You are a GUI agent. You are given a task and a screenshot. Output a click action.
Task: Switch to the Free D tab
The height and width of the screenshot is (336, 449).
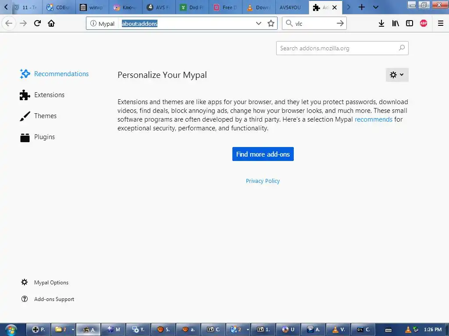tap(225, 7)
